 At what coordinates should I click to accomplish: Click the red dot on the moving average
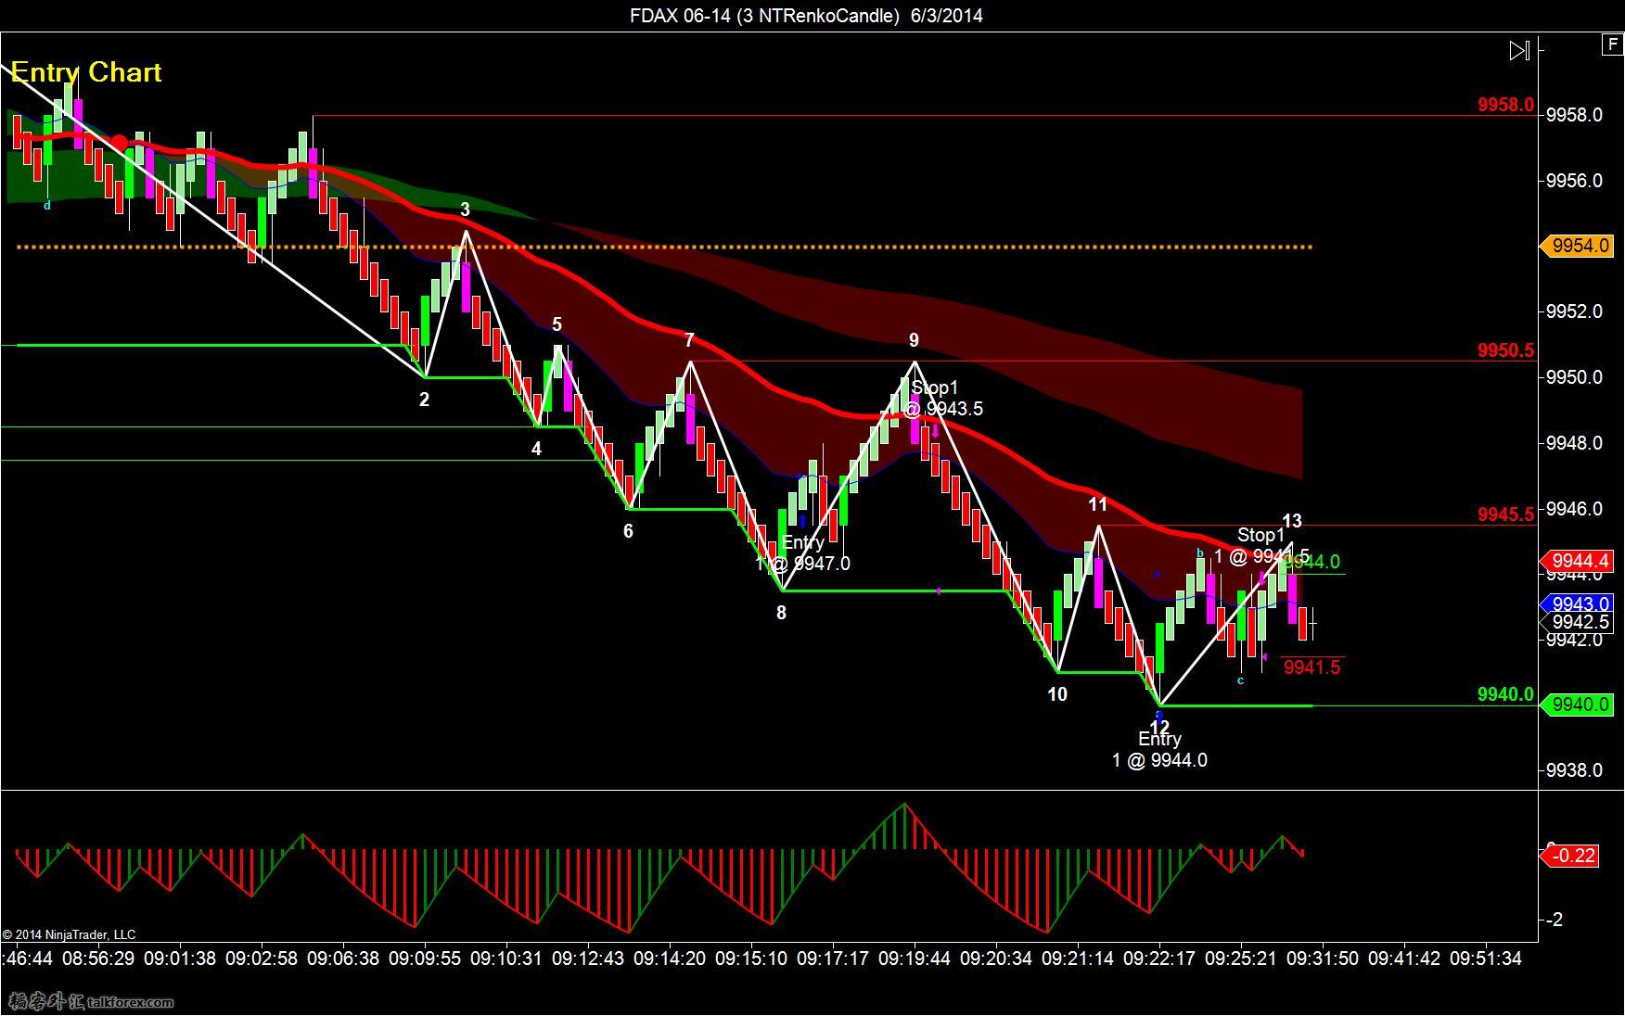[x=120, y=143]
